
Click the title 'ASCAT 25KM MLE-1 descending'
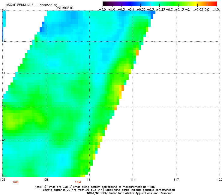click(x=31, y=5)
